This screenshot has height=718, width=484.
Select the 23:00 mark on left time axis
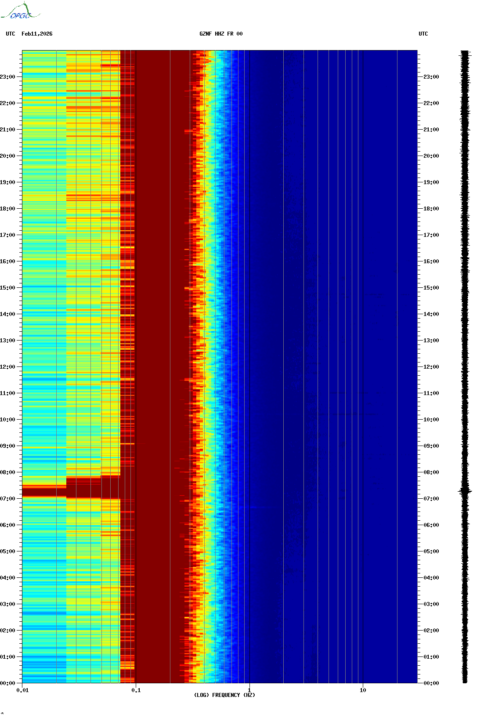(x=7, y=77)
